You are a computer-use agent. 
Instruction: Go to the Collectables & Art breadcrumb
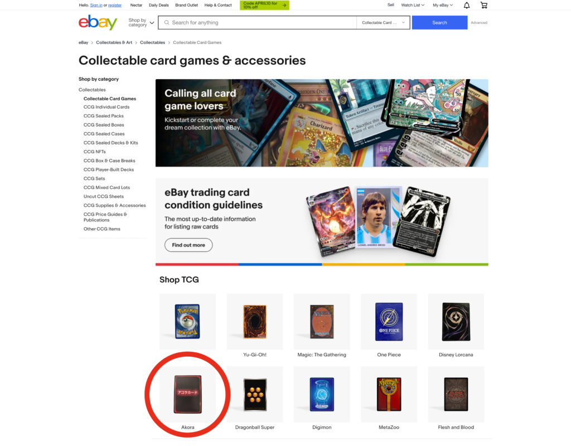tap(114, 42)
